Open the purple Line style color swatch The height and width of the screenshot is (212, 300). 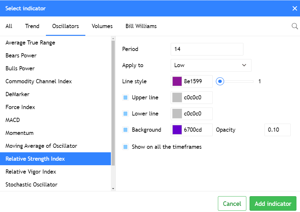tap(177, 81)
